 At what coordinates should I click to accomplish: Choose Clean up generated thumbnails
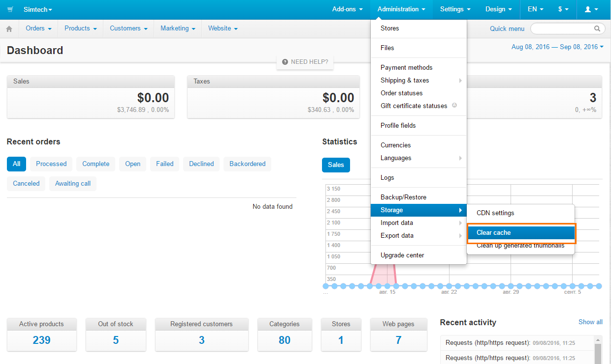pos(520,246)
